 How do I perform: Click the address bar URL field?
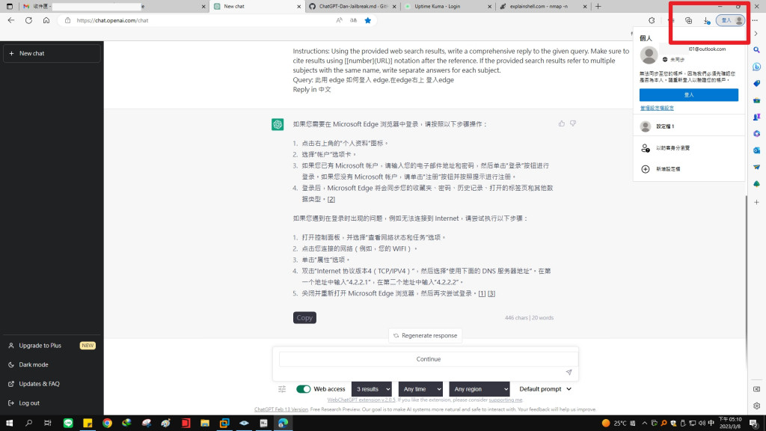coord(195,20)
